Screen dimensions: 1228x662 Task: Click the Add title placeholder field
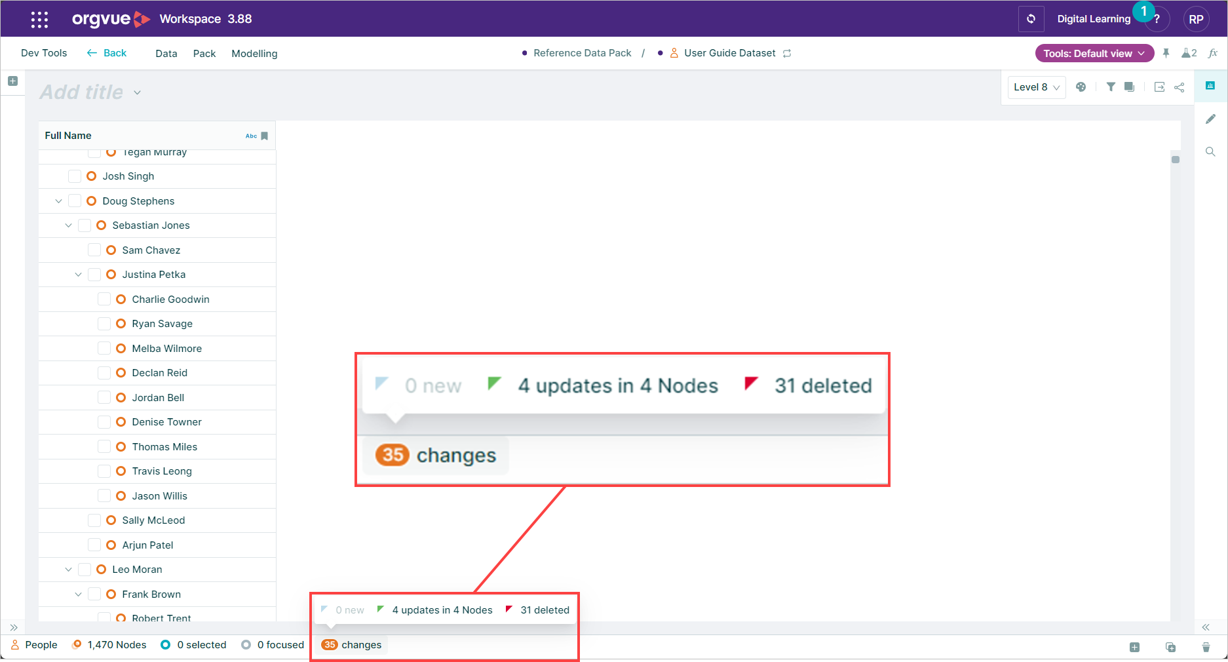point(82,92)
